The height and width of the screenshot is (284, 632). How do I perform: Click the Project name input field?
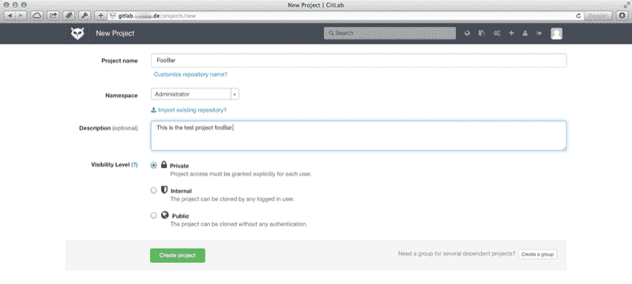359,60
